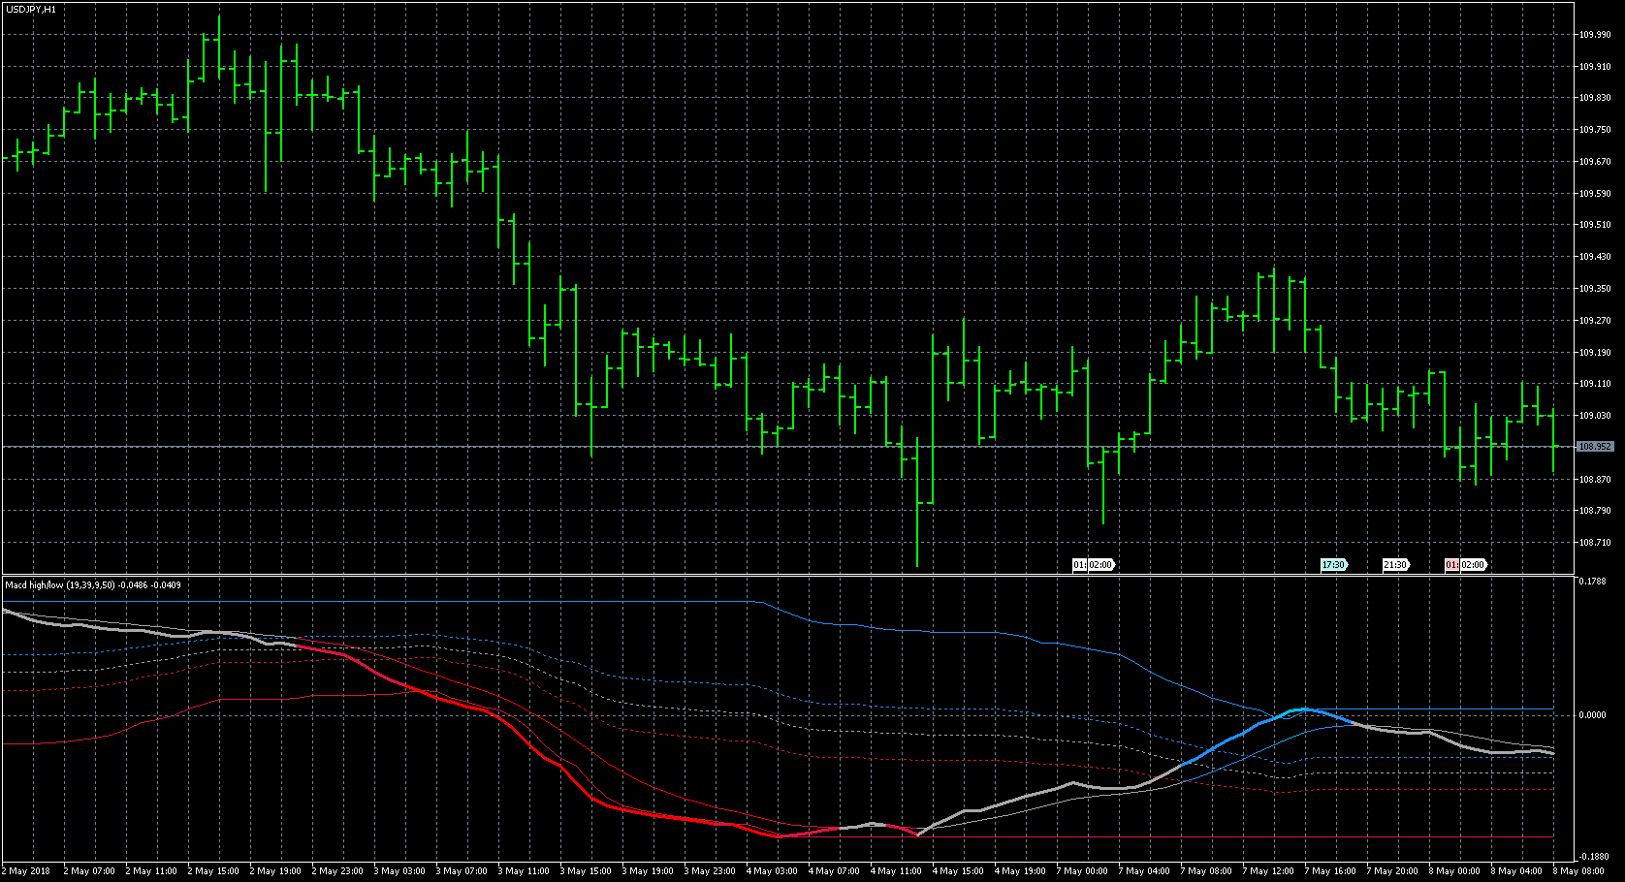This screenshot has height=882, width=1625.
Task: Click the leftmost white 01 event marker
Action: pyautogui.click(x=1079, y=565)
